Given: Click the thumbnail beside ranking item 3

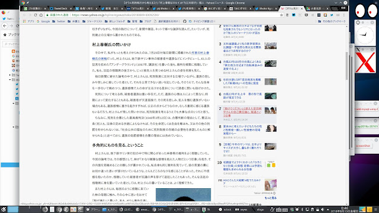Looking at the screenshot, I should click(271, 46).
